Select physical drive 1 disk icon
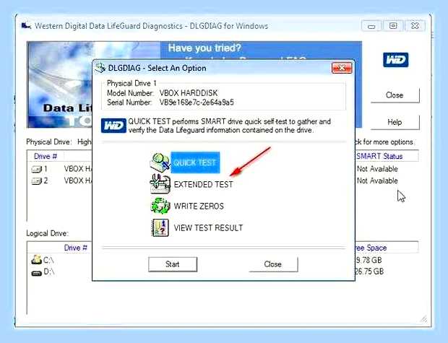The height and width of the screenshot is (343, 448). [36, 169]
